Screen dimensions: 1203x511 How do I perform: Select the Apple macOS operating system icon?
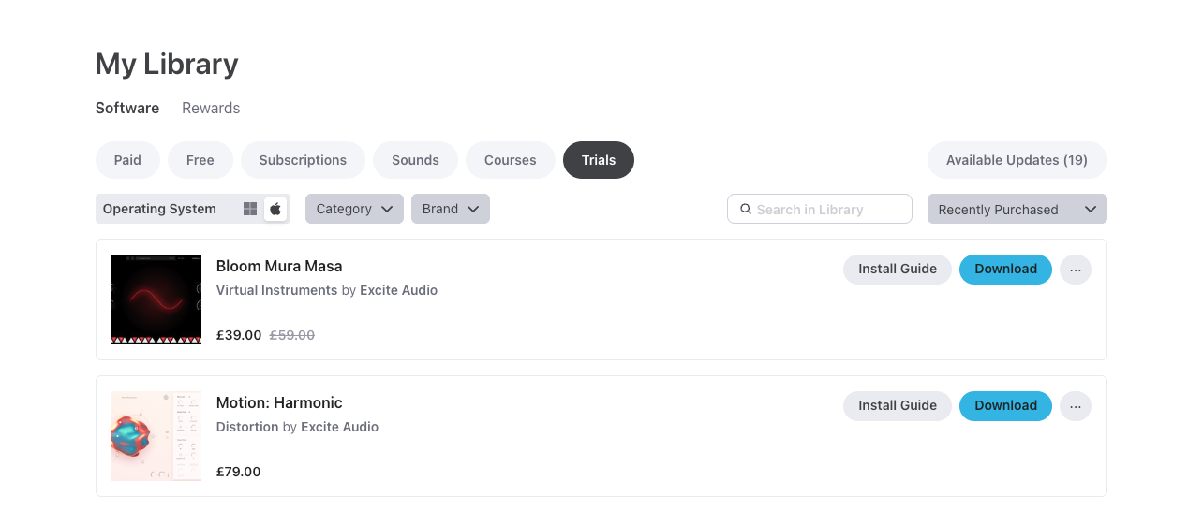coord(275,209)
